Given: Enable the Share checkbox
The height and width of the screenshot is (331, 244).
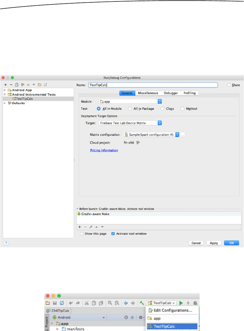Looking at the screenshot, I should pos(229,85).
